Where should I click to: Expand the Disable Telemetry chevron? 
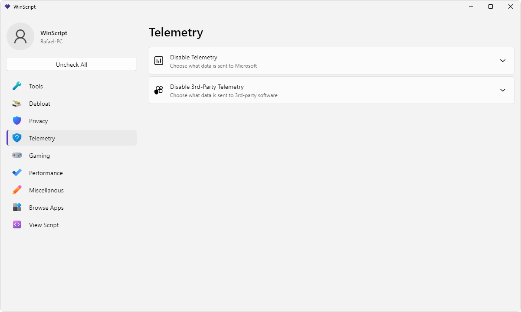(x=503, y=61)
